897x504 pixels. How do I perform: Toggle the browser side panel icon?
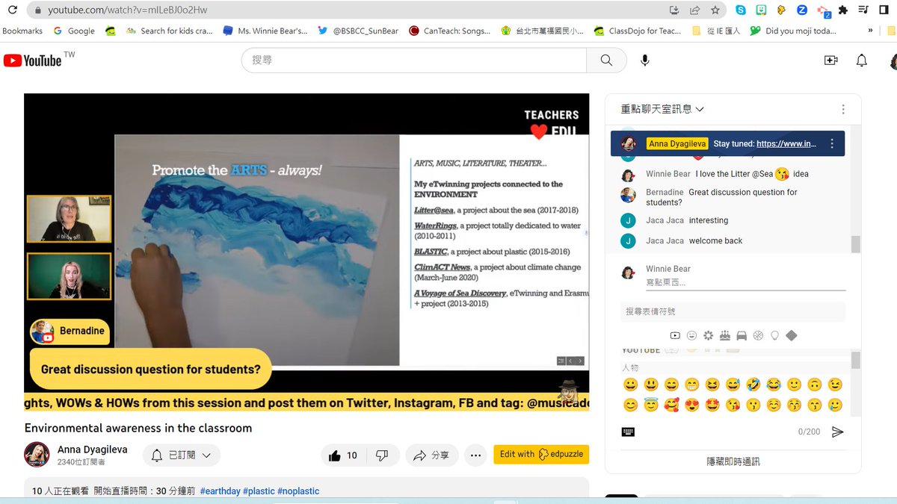[x=883, y=10]
